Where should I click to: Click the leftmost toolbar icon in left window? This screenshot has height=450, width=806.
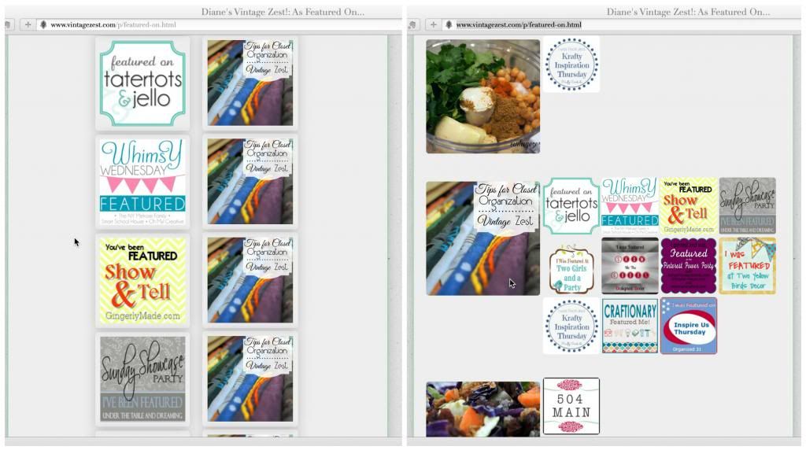pyautogui.click(x=8, y=24)
